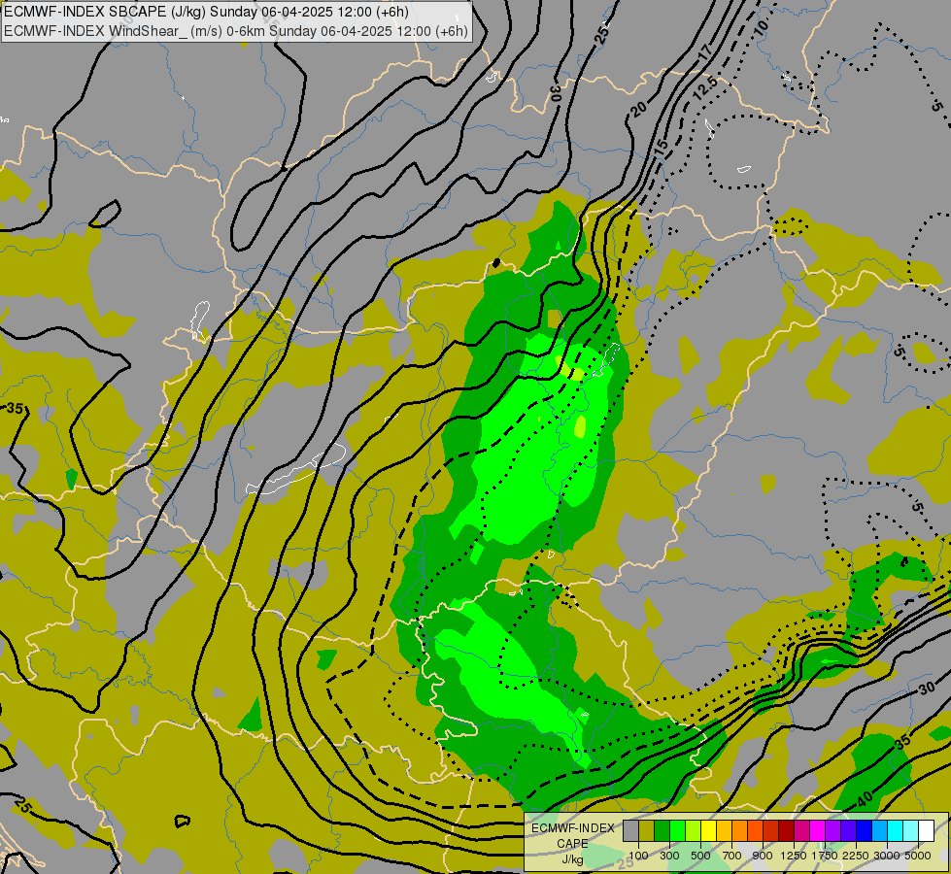This screenshot has width=951, height=874.
Task: Select the purple legend color swatch
Action: pos(832,830)
